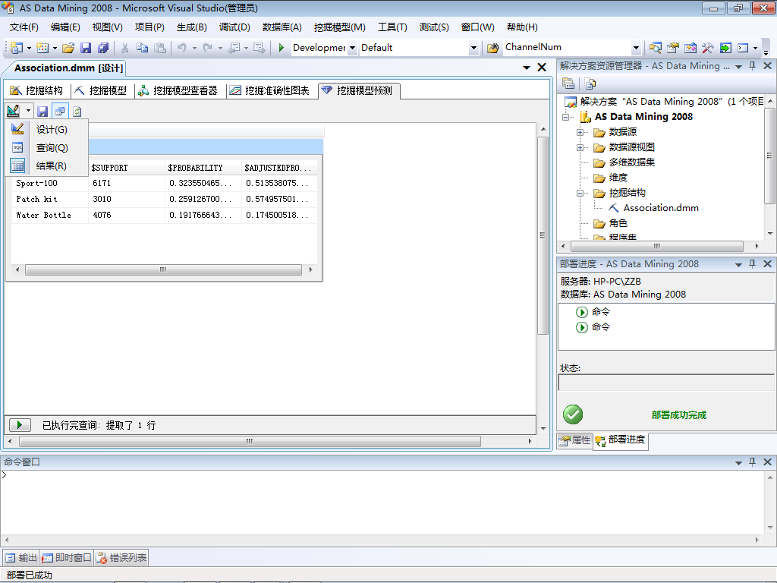The height and width of the screenshot is (583, 777).
Task: Expand the 数据源 folder node
Action: 580,132
